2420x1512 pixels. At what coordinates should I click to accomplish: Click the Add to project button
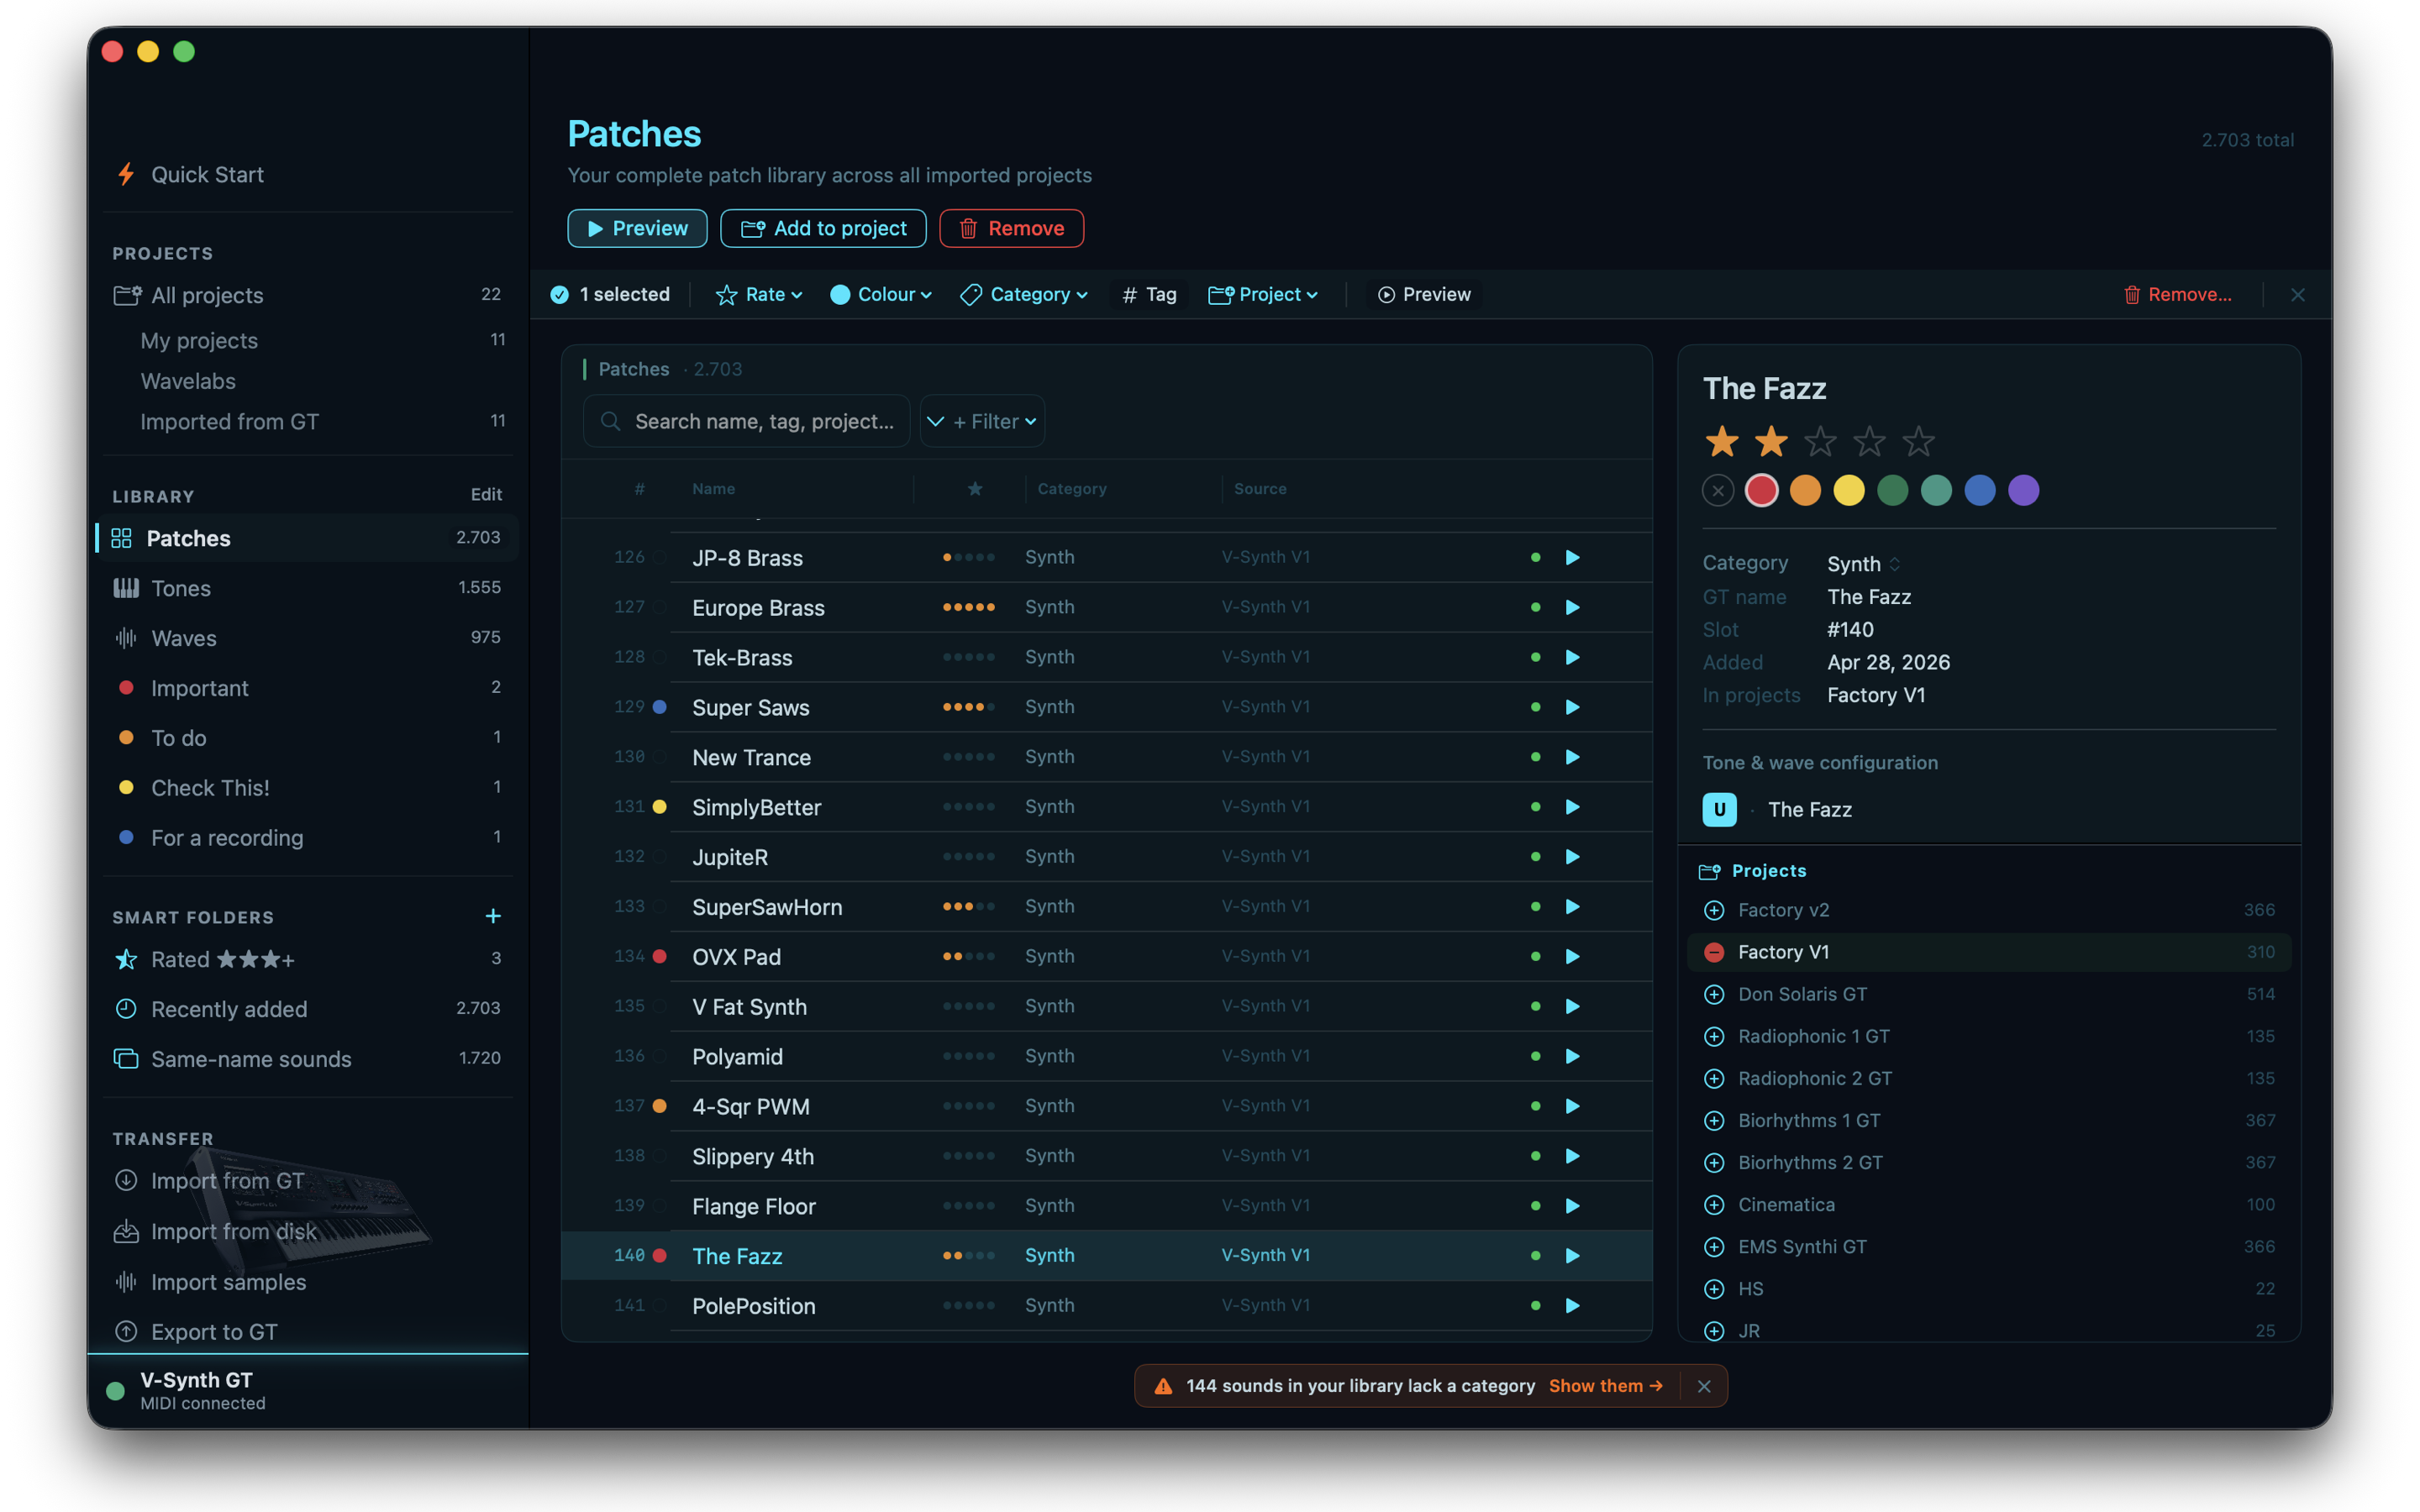pyautogui.click(x=823, y=228)
